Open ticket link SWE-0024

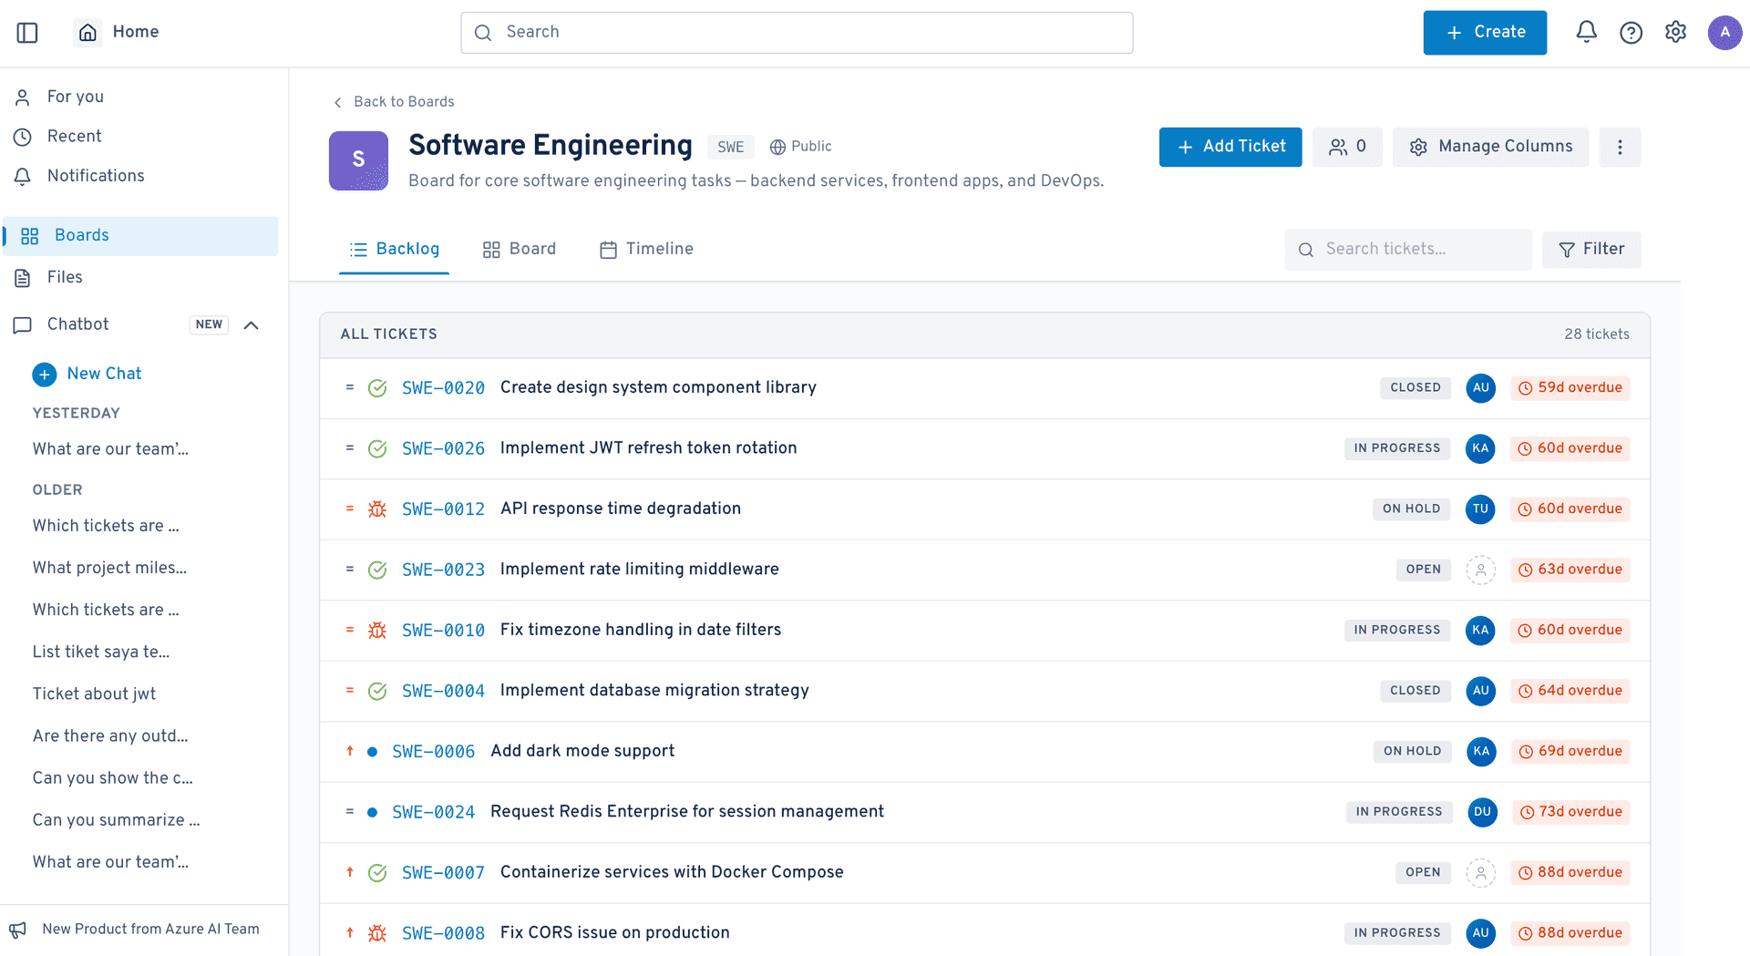pos(433,813)
